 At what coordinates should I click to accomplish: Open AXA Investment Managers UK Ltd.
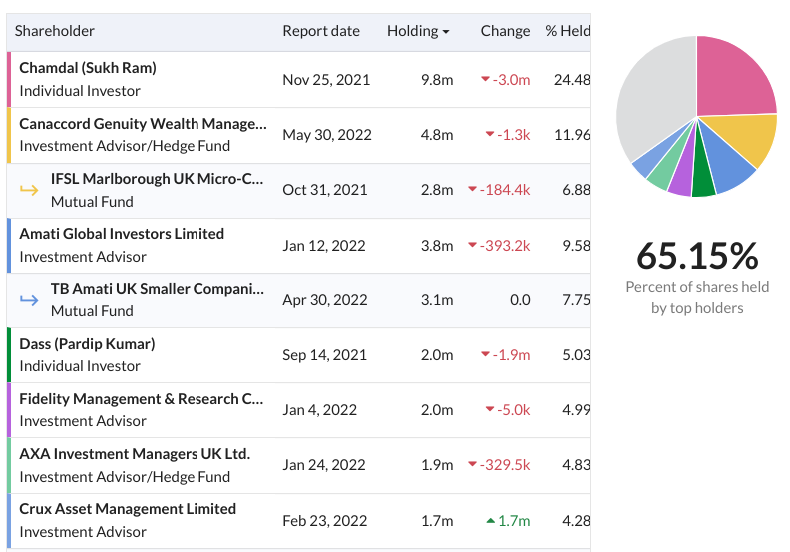tap(135, 454)
